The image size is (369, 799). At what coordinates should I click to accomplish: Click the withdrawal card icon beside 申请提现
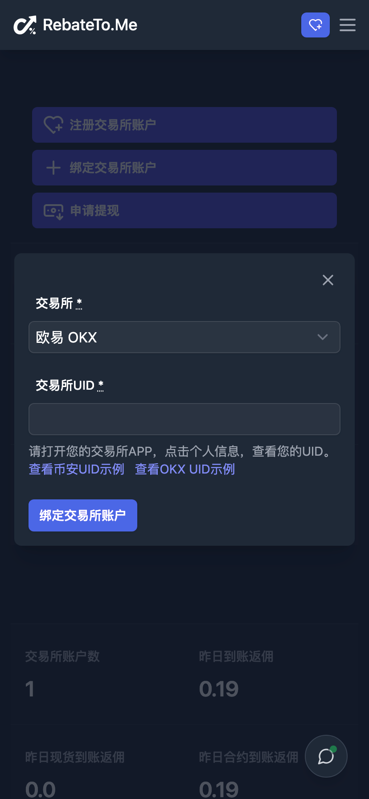(x=53, y=210)
